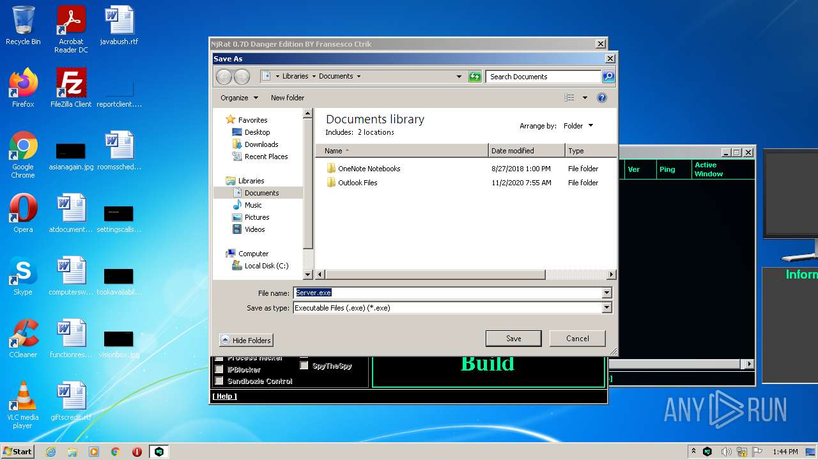818x460 pixels.
Task: Open Arrange by Folder dropdown
Action: point(578,126)
